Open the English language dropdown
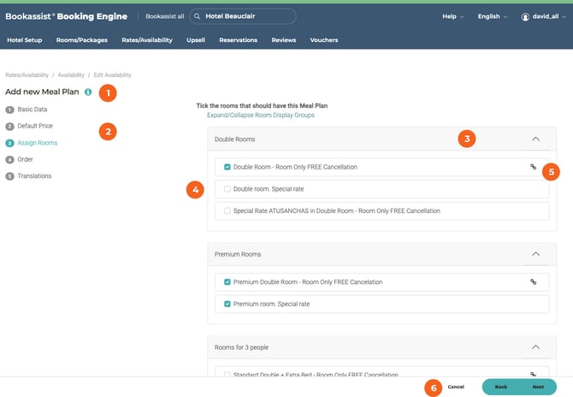The width and height of the screenshot is (573, 397). 492,16
